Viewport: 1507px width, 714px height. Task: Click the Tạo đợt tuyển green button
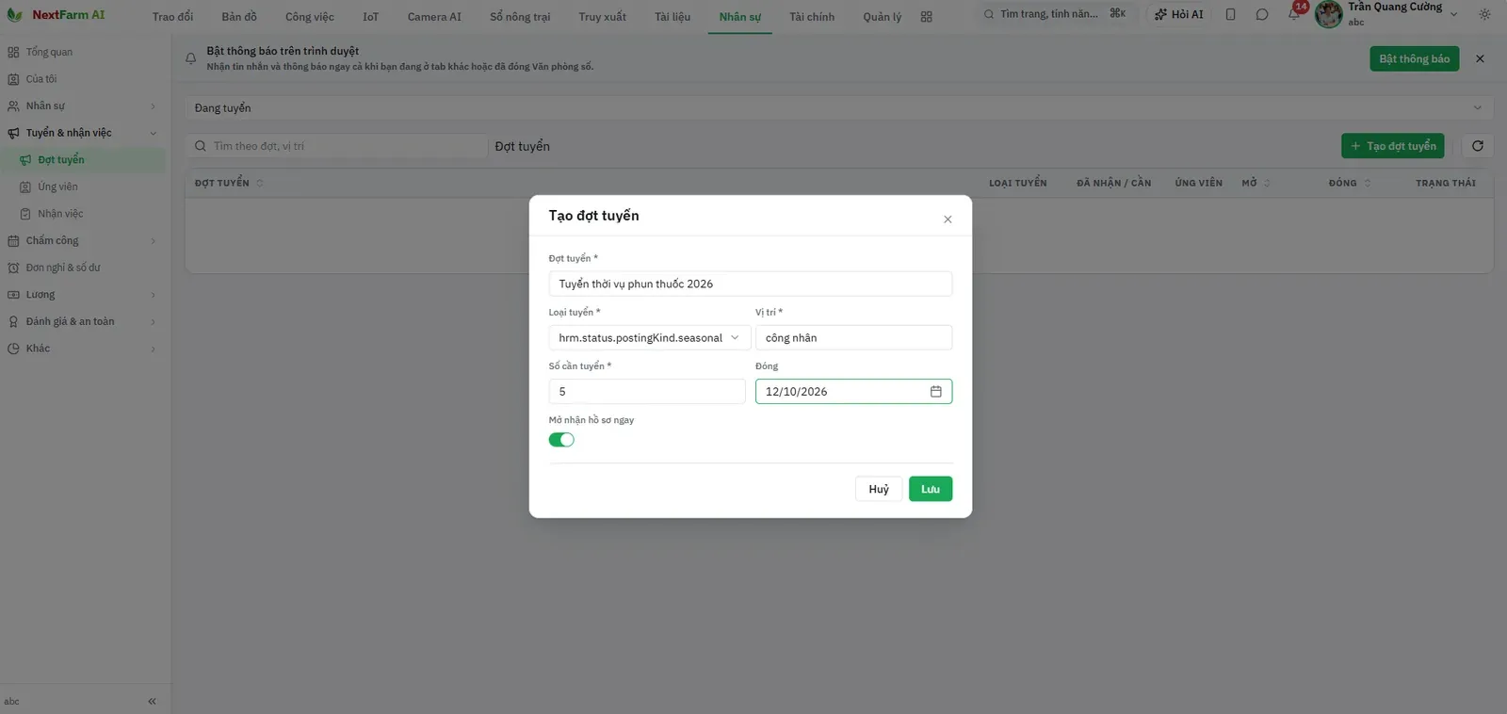pyautogui.click(x=1393, y=146)
